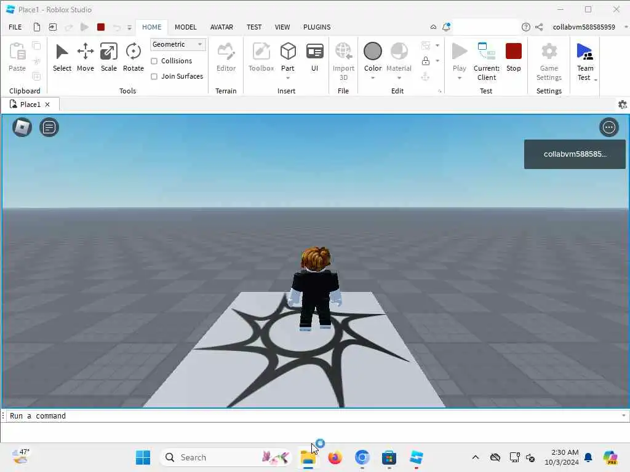
Task: Enable the Join Surfaces checkbox
Action: click(154, 76)
